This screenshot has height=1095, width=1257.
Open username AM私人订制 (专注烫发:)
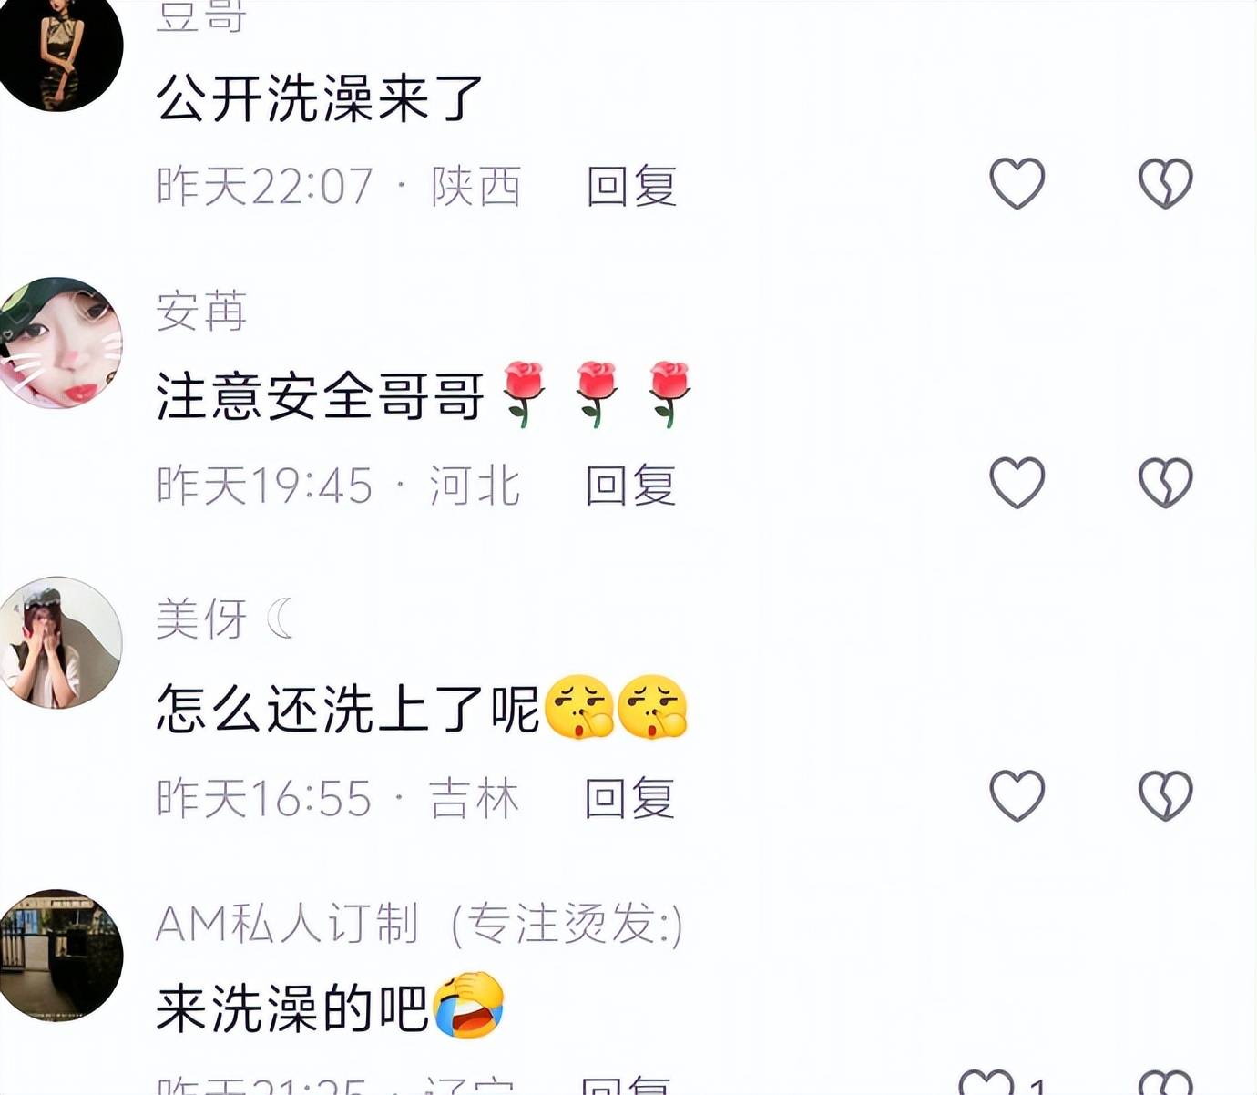tap(420, 924)
